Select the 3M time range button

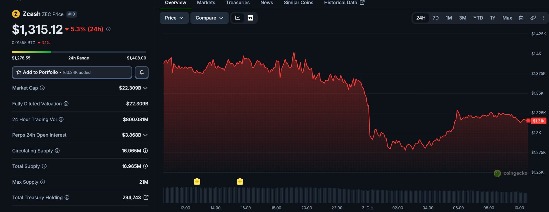click(x=463, y=18)
